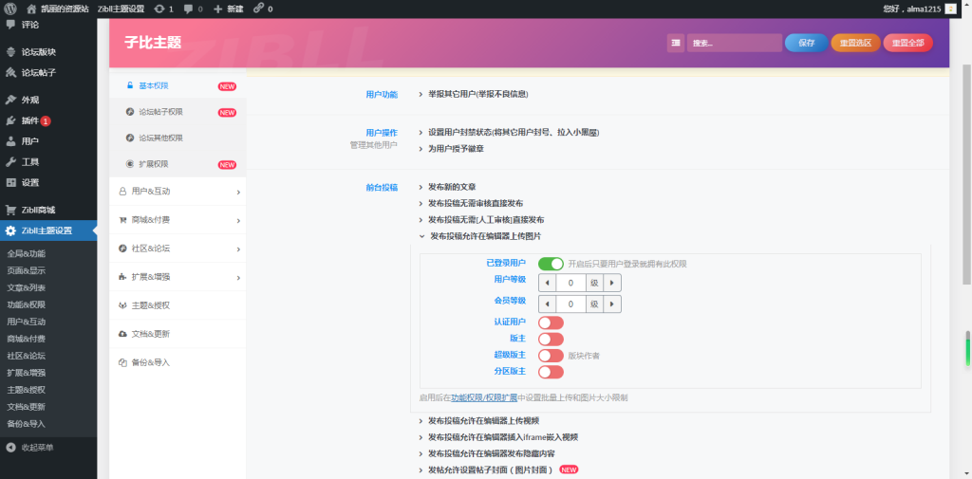Image resolution: width=972 pixels, height=479 pixels.
Task: Select the 论坛帖子权限 tab
Action: tap(160, 112)
